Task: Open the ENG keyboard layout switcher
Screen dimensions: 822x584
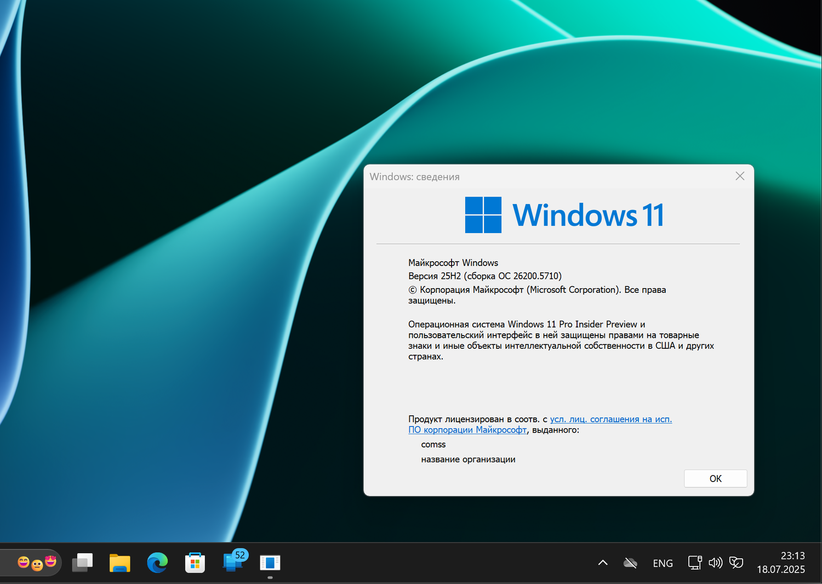Action: point(663,563)
